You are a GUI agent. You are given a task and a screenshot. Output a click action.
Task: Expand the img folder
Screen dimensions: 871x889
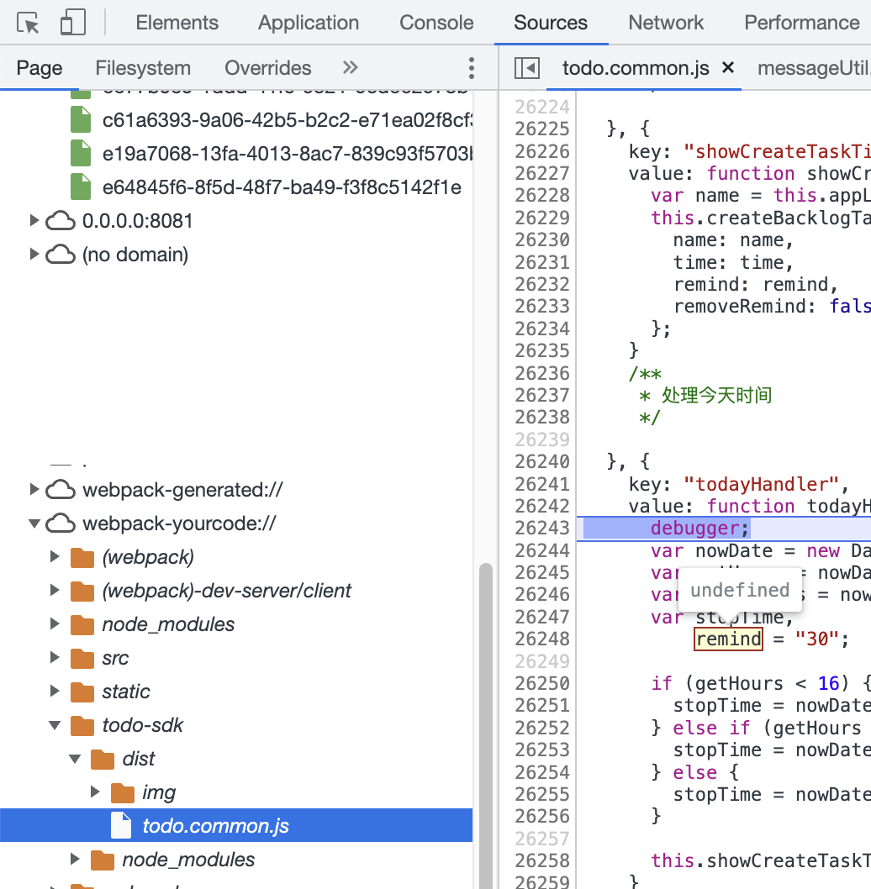pos(95,792)
